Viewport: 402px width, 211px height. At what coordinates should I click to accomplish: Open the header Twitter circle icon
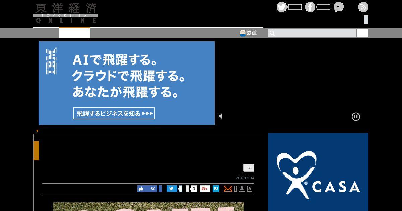282,7
